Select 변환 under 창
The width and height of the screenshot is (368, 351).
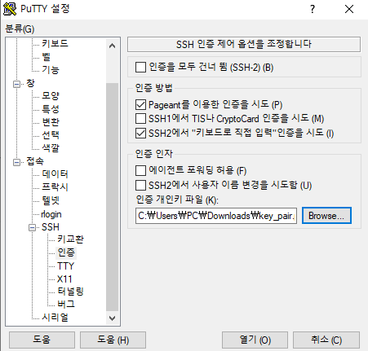click(51, 122)
